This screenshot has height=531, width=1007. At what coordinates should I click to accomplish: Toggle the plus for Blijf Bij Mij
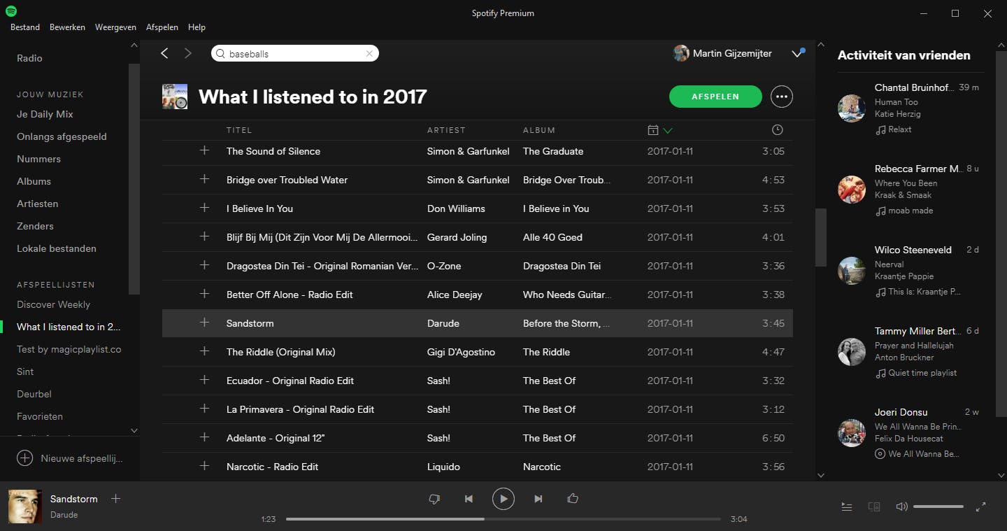coord(204,236)
